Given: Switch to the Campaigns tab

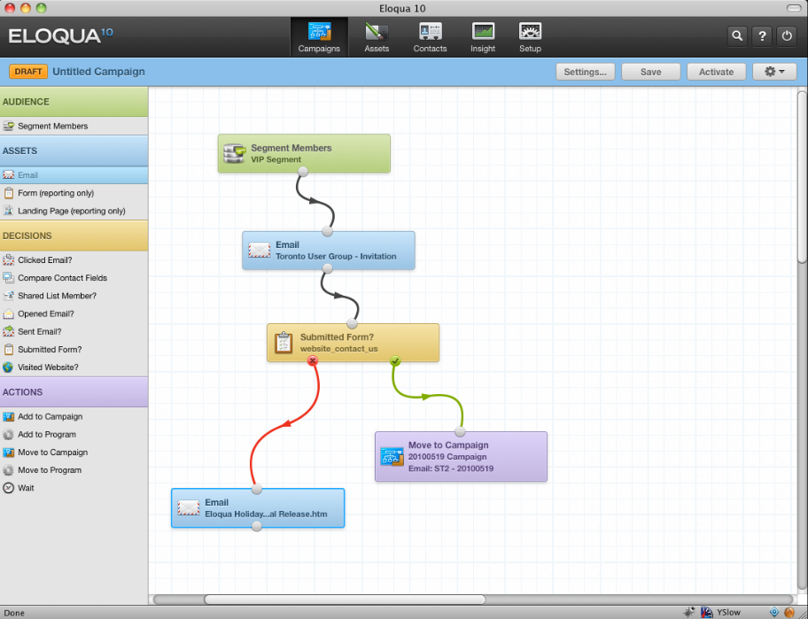Looking at the screenshot, I should click(319, 36).
